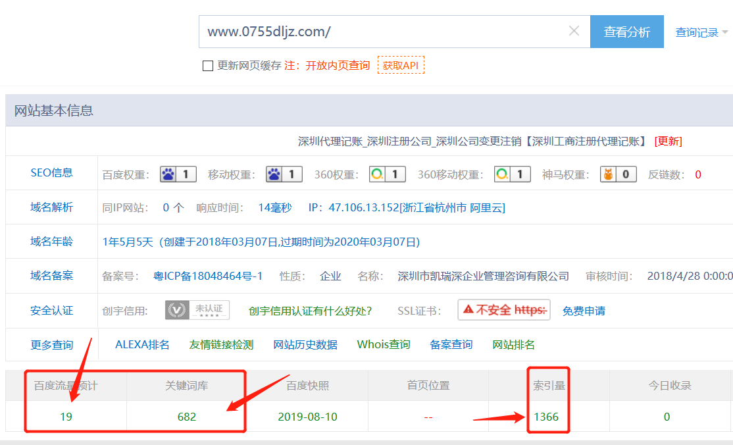Click the Baidu paw icon for 移动权重
This screenshot has height=445, width=733.
pyautogui.click(x=284, y=174)
